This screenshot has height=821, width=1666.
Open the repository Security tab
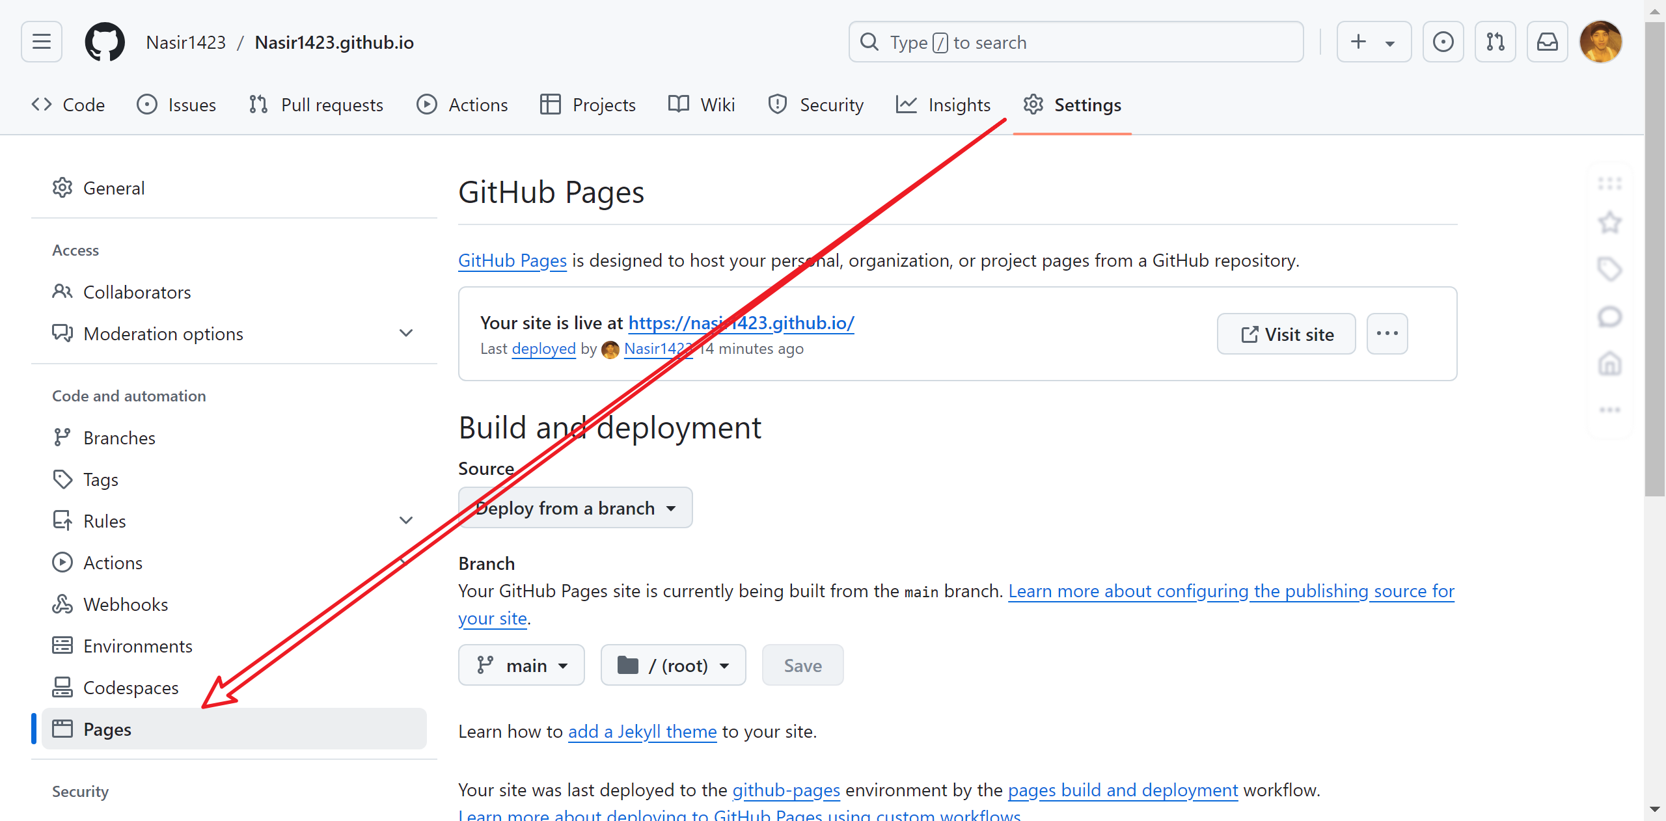coord(815,105)
